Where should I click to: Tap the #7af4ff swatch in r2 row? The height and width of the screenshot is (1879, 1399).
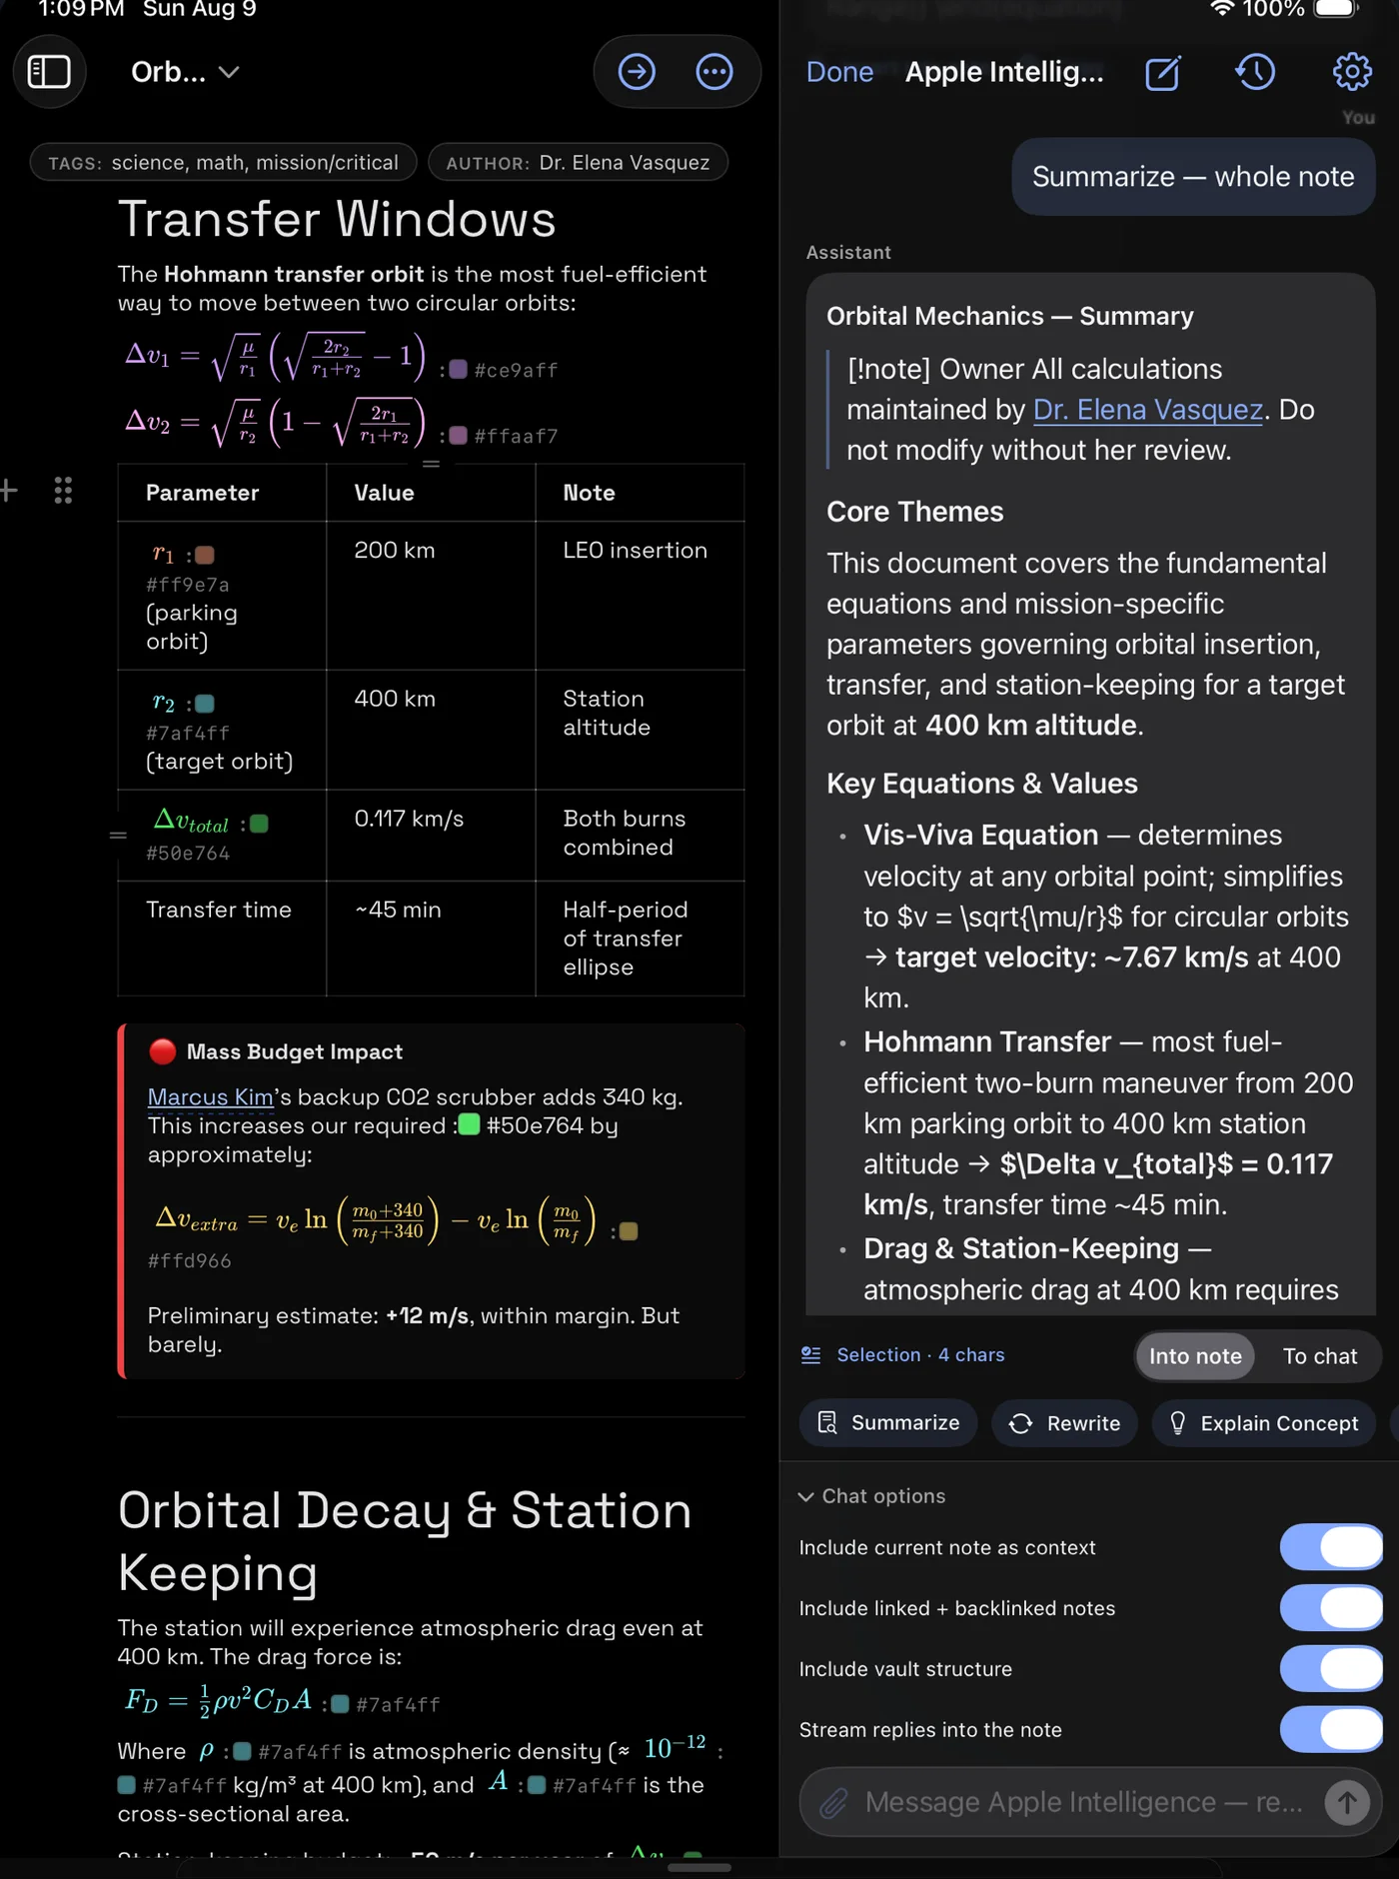[x=205, y=704]
